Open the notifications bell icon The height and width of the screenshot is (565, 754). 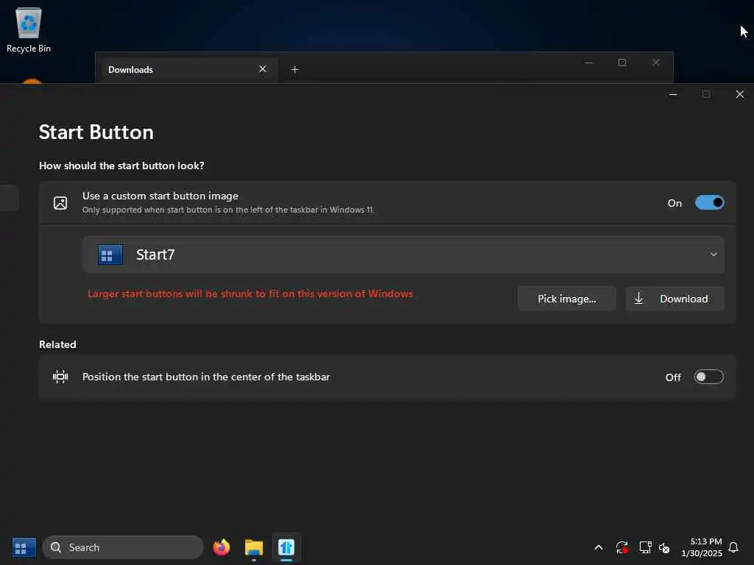(733, 547)
